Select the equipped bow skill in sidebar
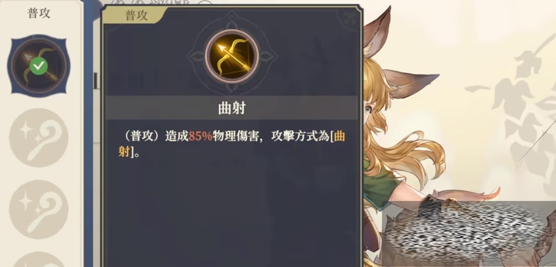The image size is (556, 267). (39, 66)
